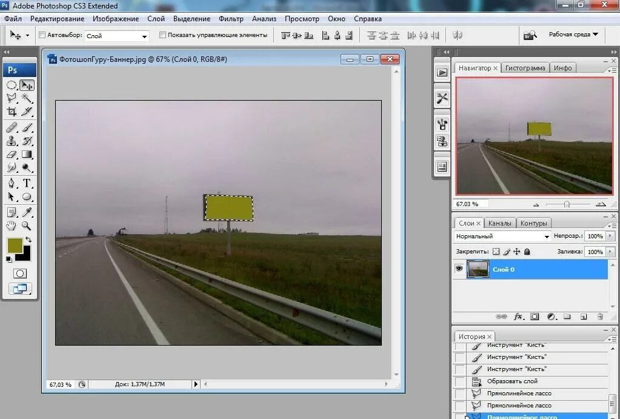The image size is (620, 419).
Task: Toggle lock all padlock
Action: (527, 252)
